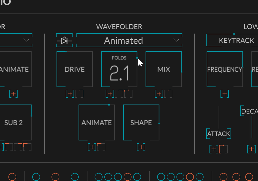Select modulation slot under Wavefolder ANIMATE knob
This screenshot has height=181, width=258.
click(x=101, y=147)
